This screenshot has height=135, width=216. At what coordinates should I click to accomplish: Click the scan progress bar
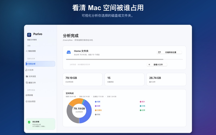click(124, 59)
